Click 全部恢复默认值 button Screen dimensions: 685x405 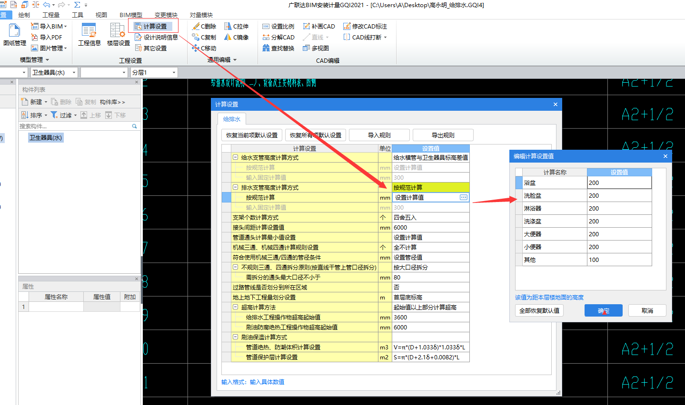[539, 310]
